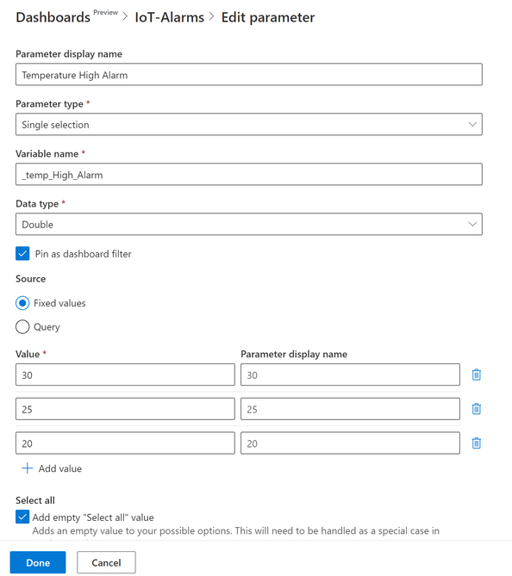Edit the value field containing 30
Image resolution: width=512 pixels, height=576 pixels.
click(x=125, y=375)
